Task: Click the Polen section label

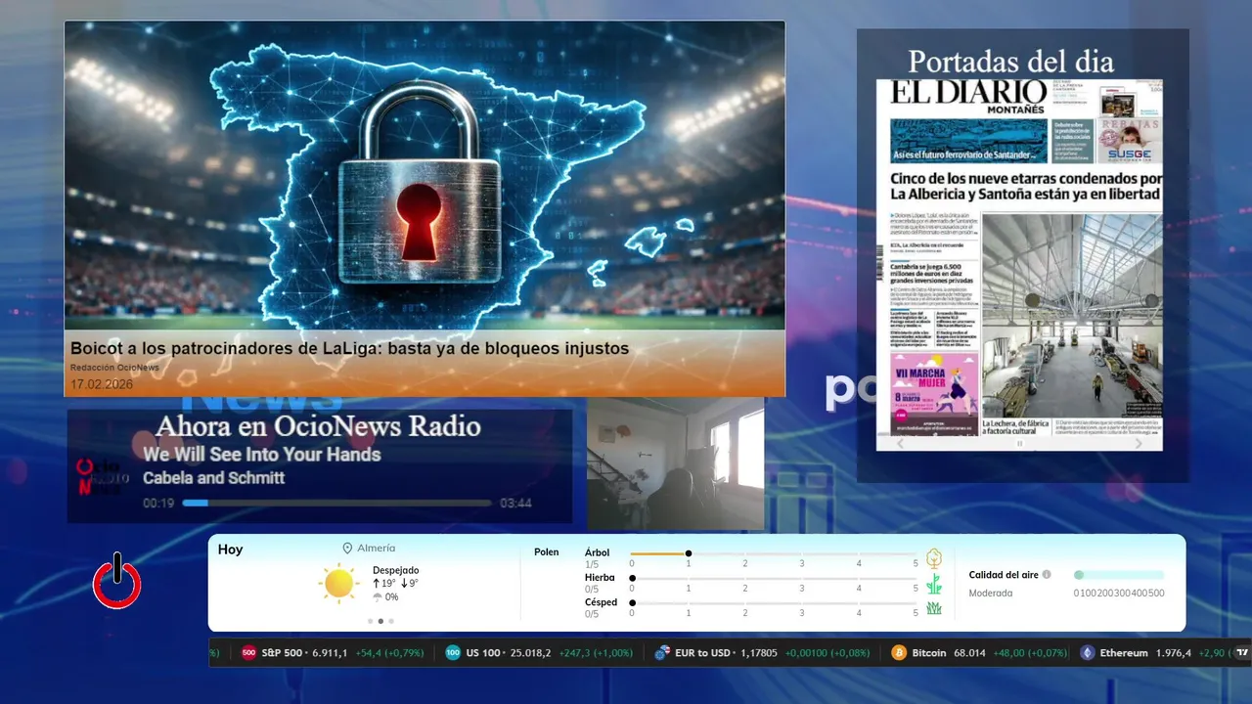Action: point(547,552)
